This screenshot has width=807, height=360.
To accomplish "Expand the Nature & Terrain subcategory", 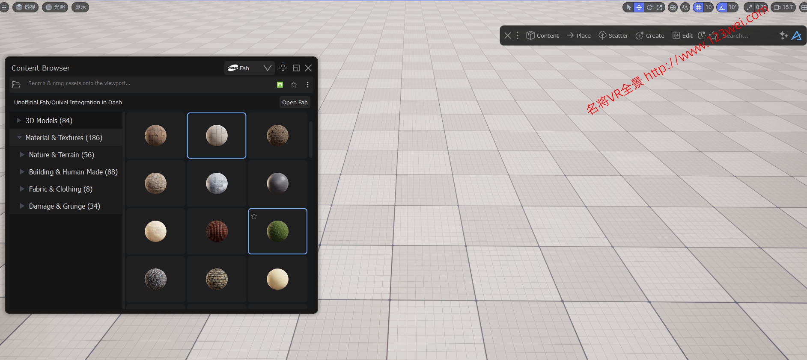I will pos(22,155).
